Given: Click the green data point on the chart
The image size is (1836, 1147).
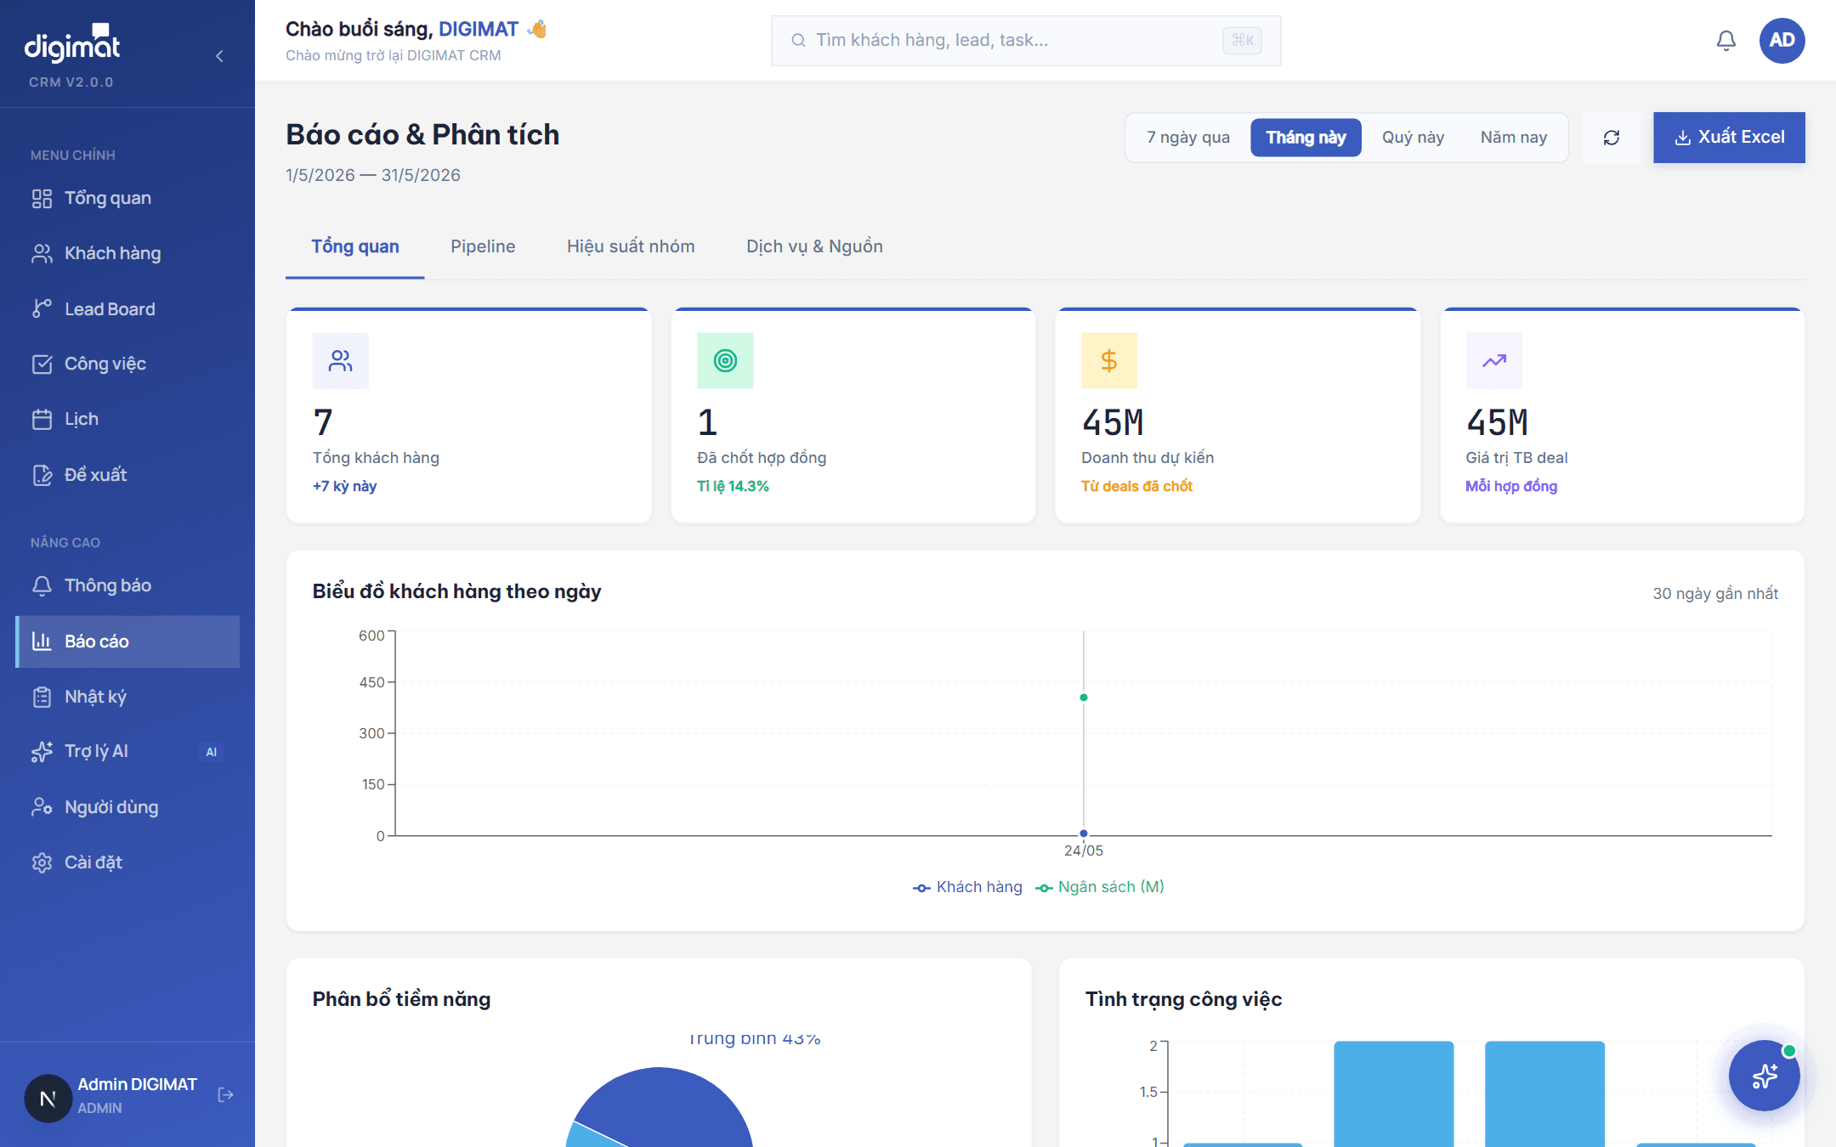Looking at the screenshot, I should pos(1084,698).
